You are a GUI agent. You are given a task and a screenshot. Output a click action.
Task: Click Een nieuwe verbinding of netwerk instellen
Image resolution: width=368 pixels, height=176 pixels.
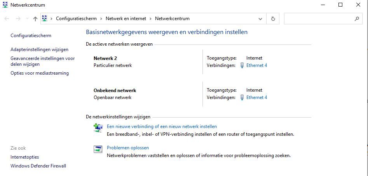tap(162, 126)
